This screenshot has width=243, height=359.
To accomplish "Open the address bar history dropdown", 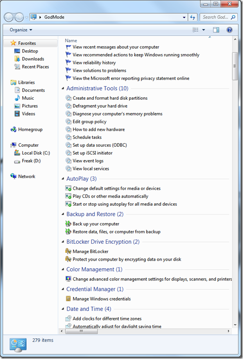I will tap(184, 17).
